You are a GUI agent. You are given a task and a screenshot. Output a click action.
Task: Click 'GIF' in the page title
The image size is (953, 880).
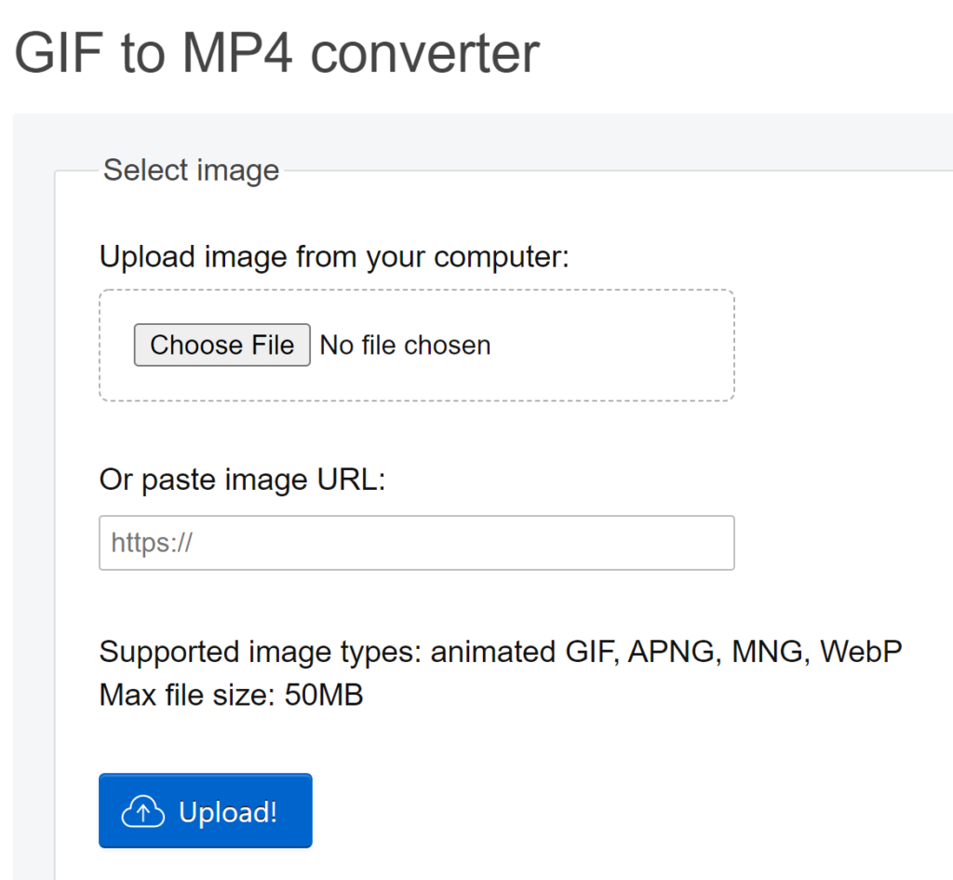tap(59, 53)
